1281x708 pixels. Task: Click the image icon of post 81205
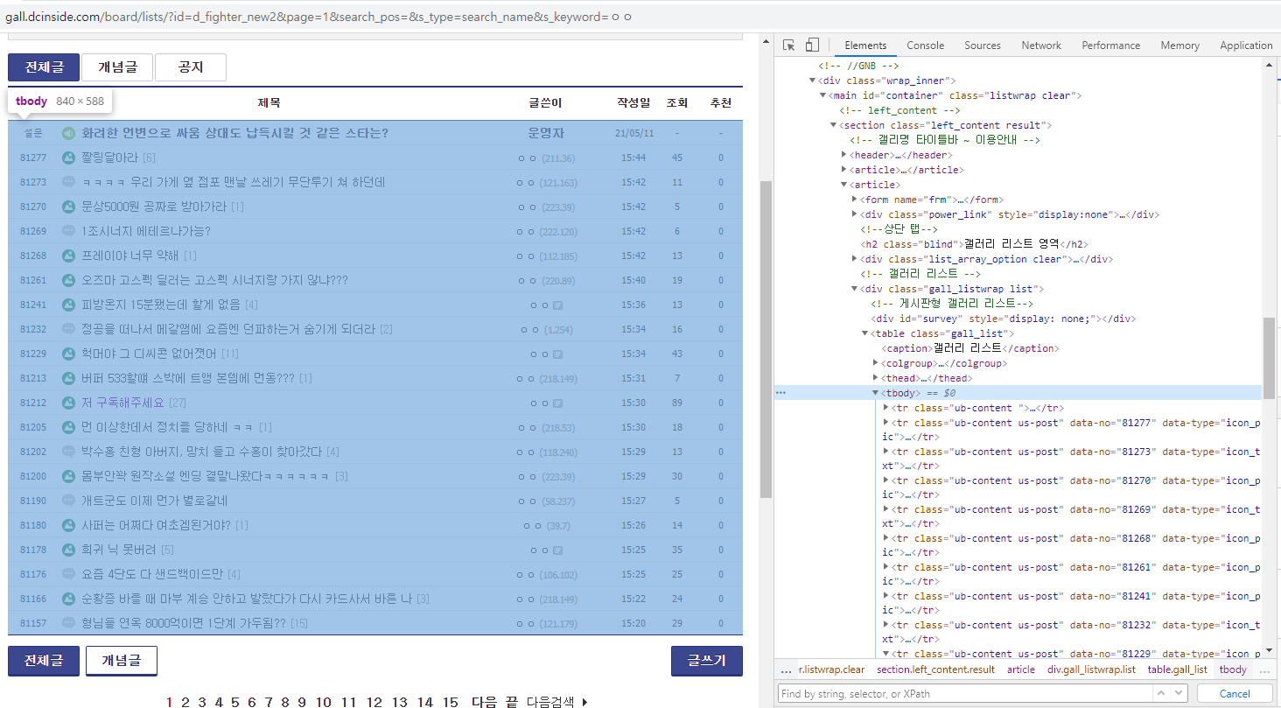click(x=68, y=427)
